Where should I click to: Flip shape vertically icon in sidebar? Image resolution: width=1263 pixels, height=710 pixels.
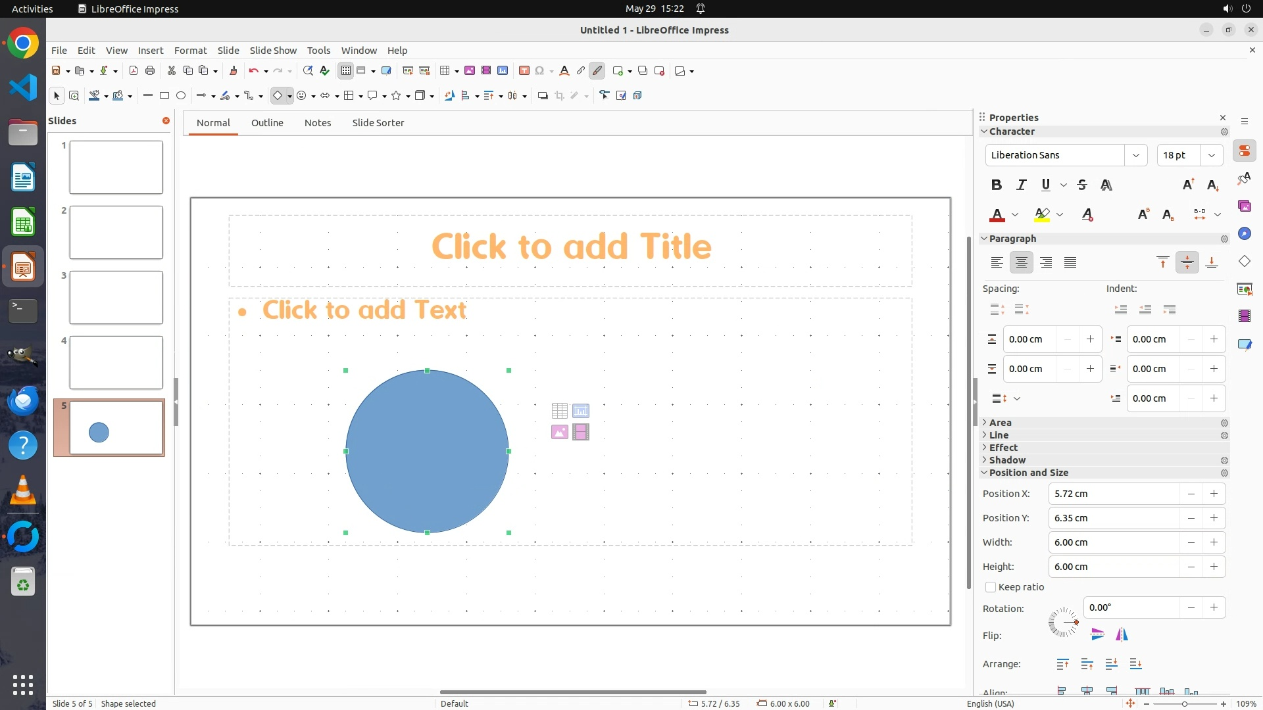pos(1097,634)
